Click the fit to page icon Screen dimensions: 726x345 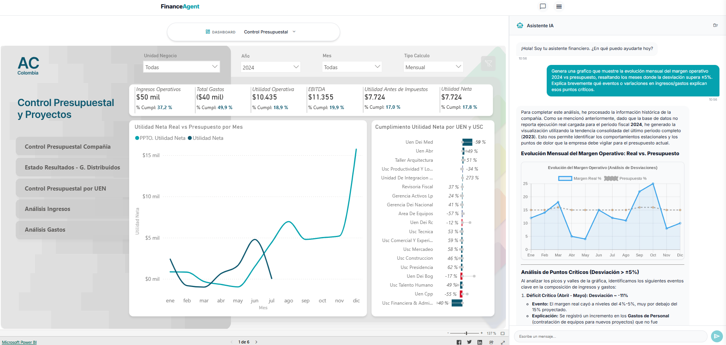tap(502, 333)
